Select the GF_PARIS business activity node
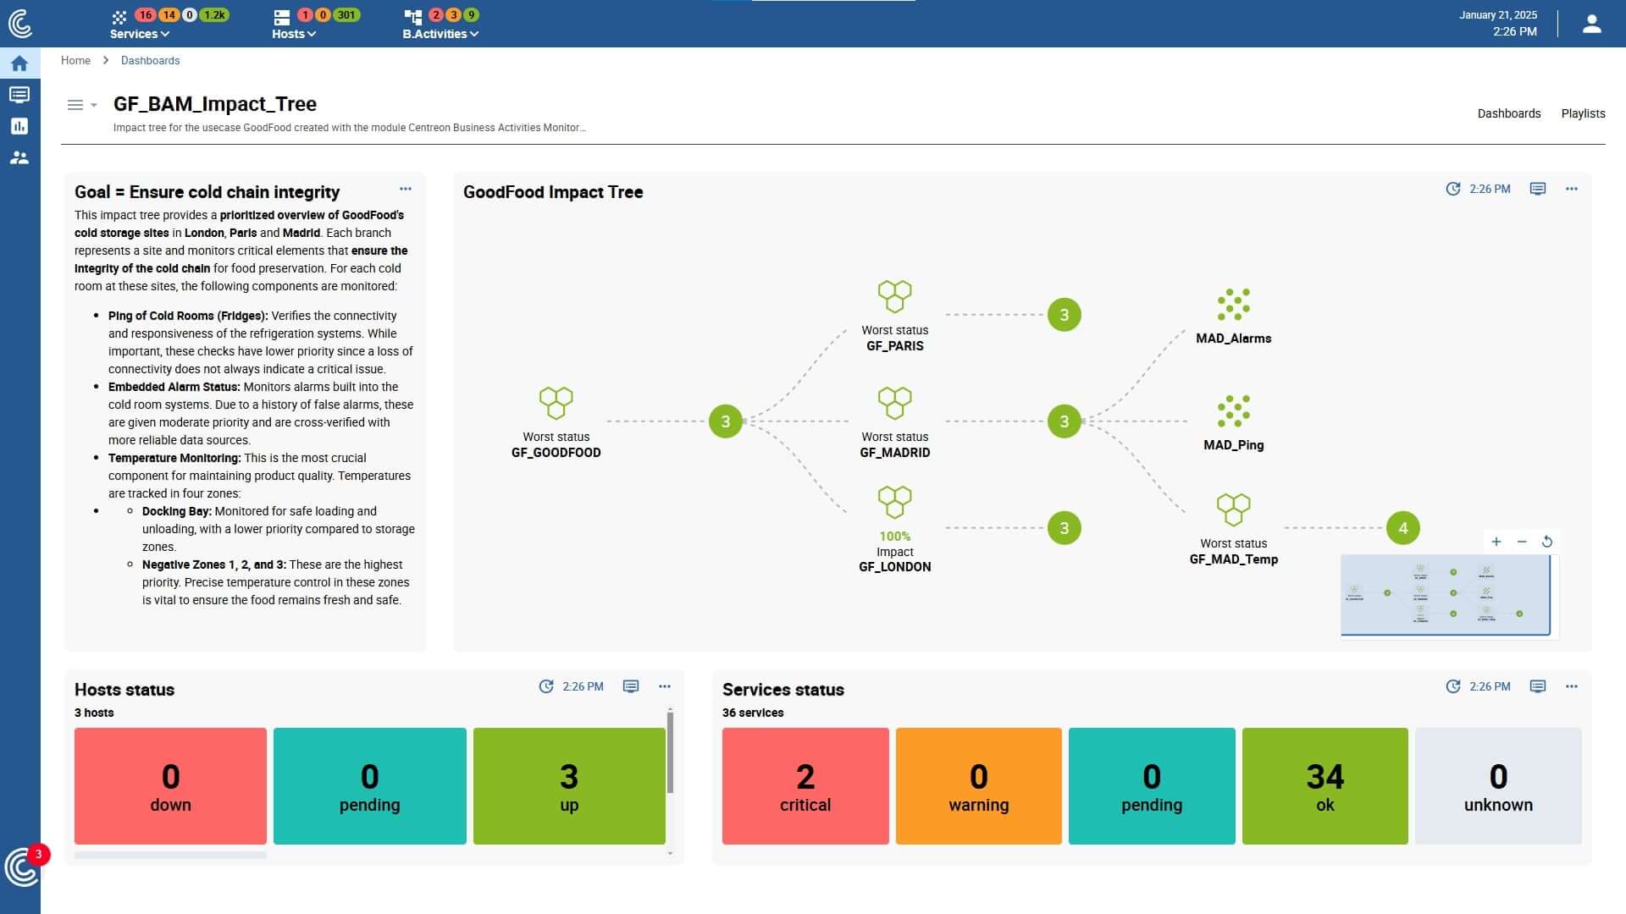 tap(895, 316)
